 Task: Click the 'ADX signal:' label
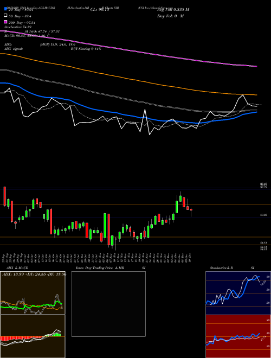[x=14, y=49]
